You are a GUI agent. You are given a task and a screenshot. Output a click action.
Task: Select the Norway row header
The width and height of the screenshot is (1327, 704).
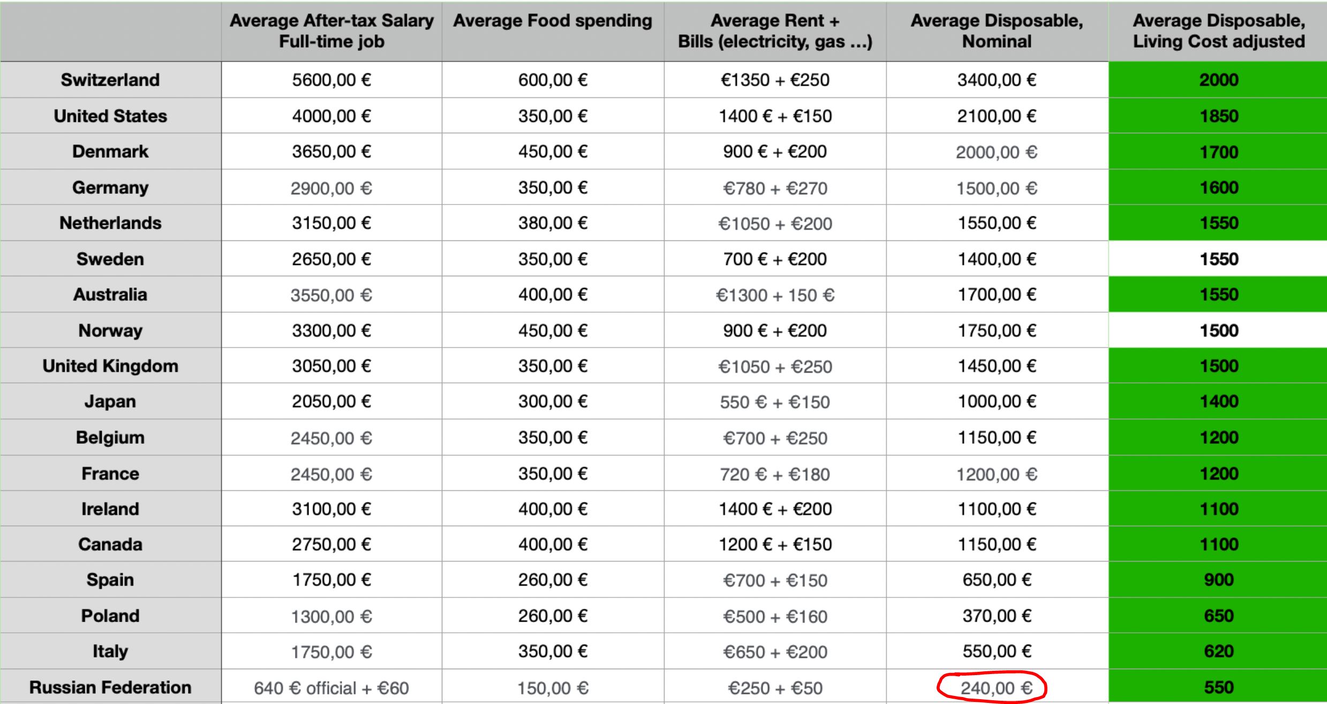coord(110,330)
